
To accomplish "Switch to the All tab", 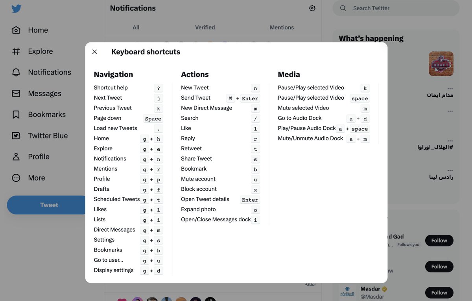I will click(x=136, y=27).
